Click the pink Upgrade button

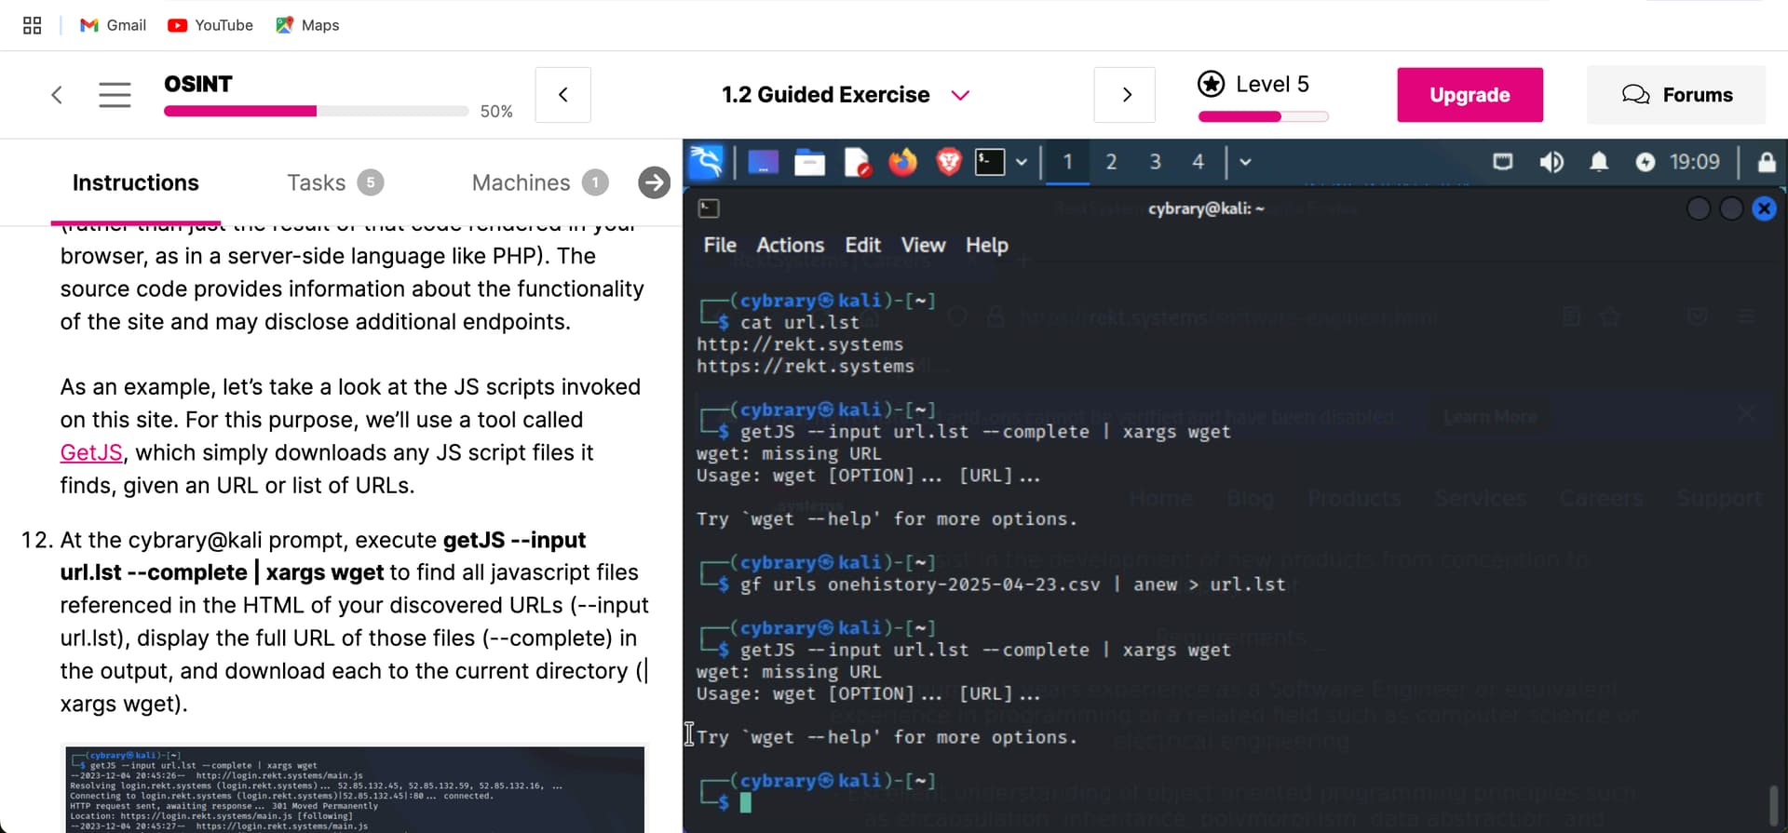[1469, 95]
